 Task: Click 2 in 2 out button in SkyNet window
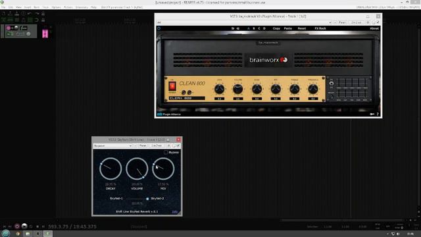point(157,145)
